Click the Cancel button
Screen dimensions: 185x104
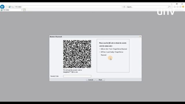[90, 80]
